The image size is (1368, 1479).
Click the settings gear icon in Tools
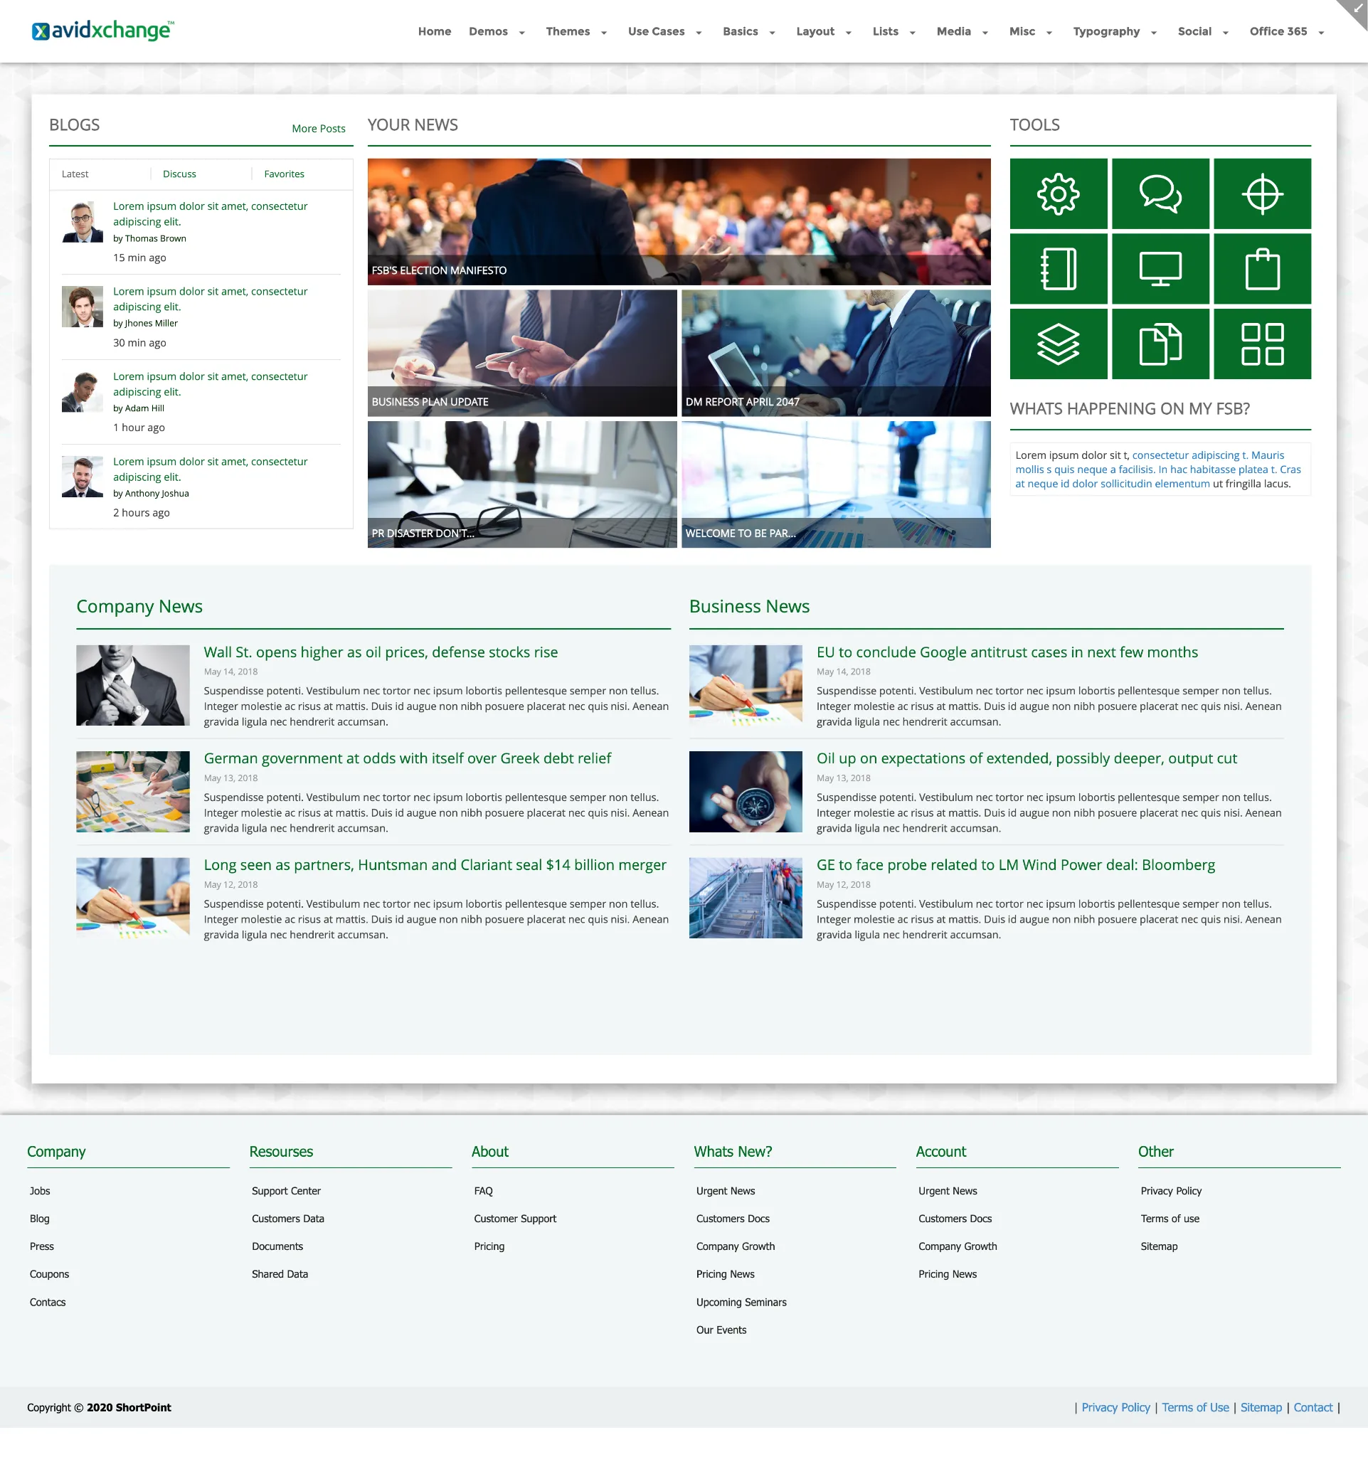(x=1058, y=194)
